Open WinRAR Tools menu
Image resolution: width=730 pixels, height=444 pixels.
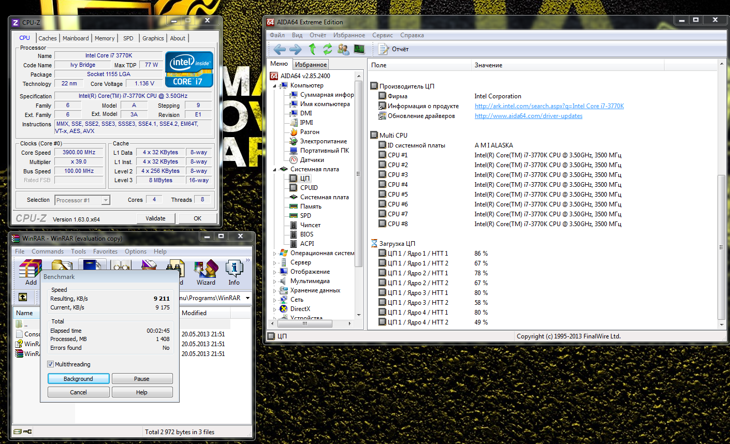click(x=79, y=251)
